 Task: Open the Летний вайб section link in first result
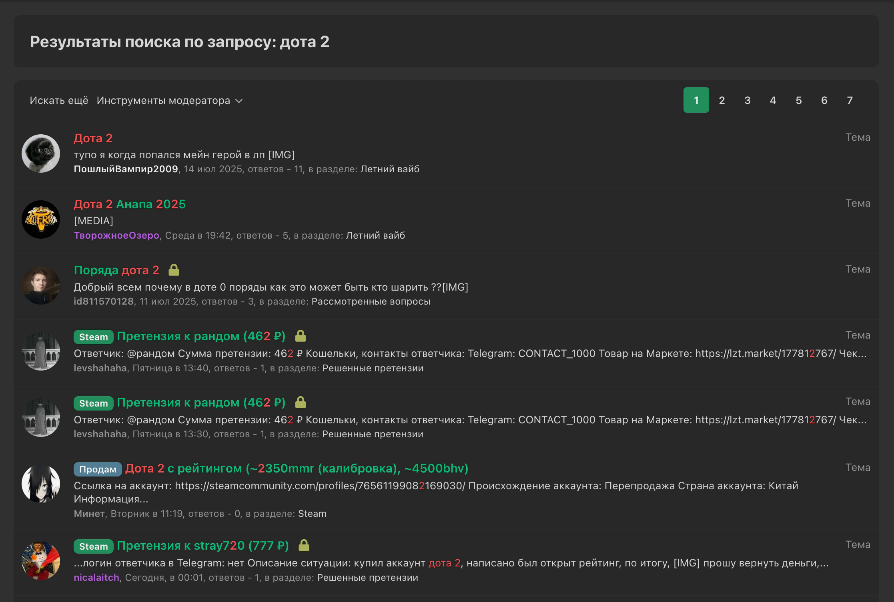(x=390, y=169)
